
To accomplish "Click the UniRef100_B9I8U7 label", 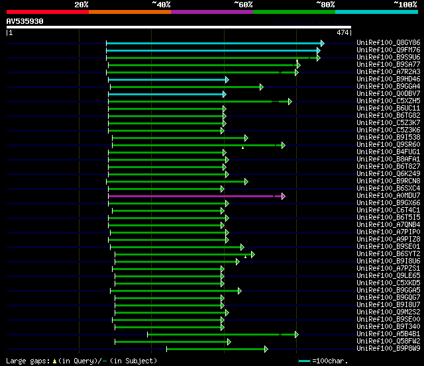I will click(388, 305).
